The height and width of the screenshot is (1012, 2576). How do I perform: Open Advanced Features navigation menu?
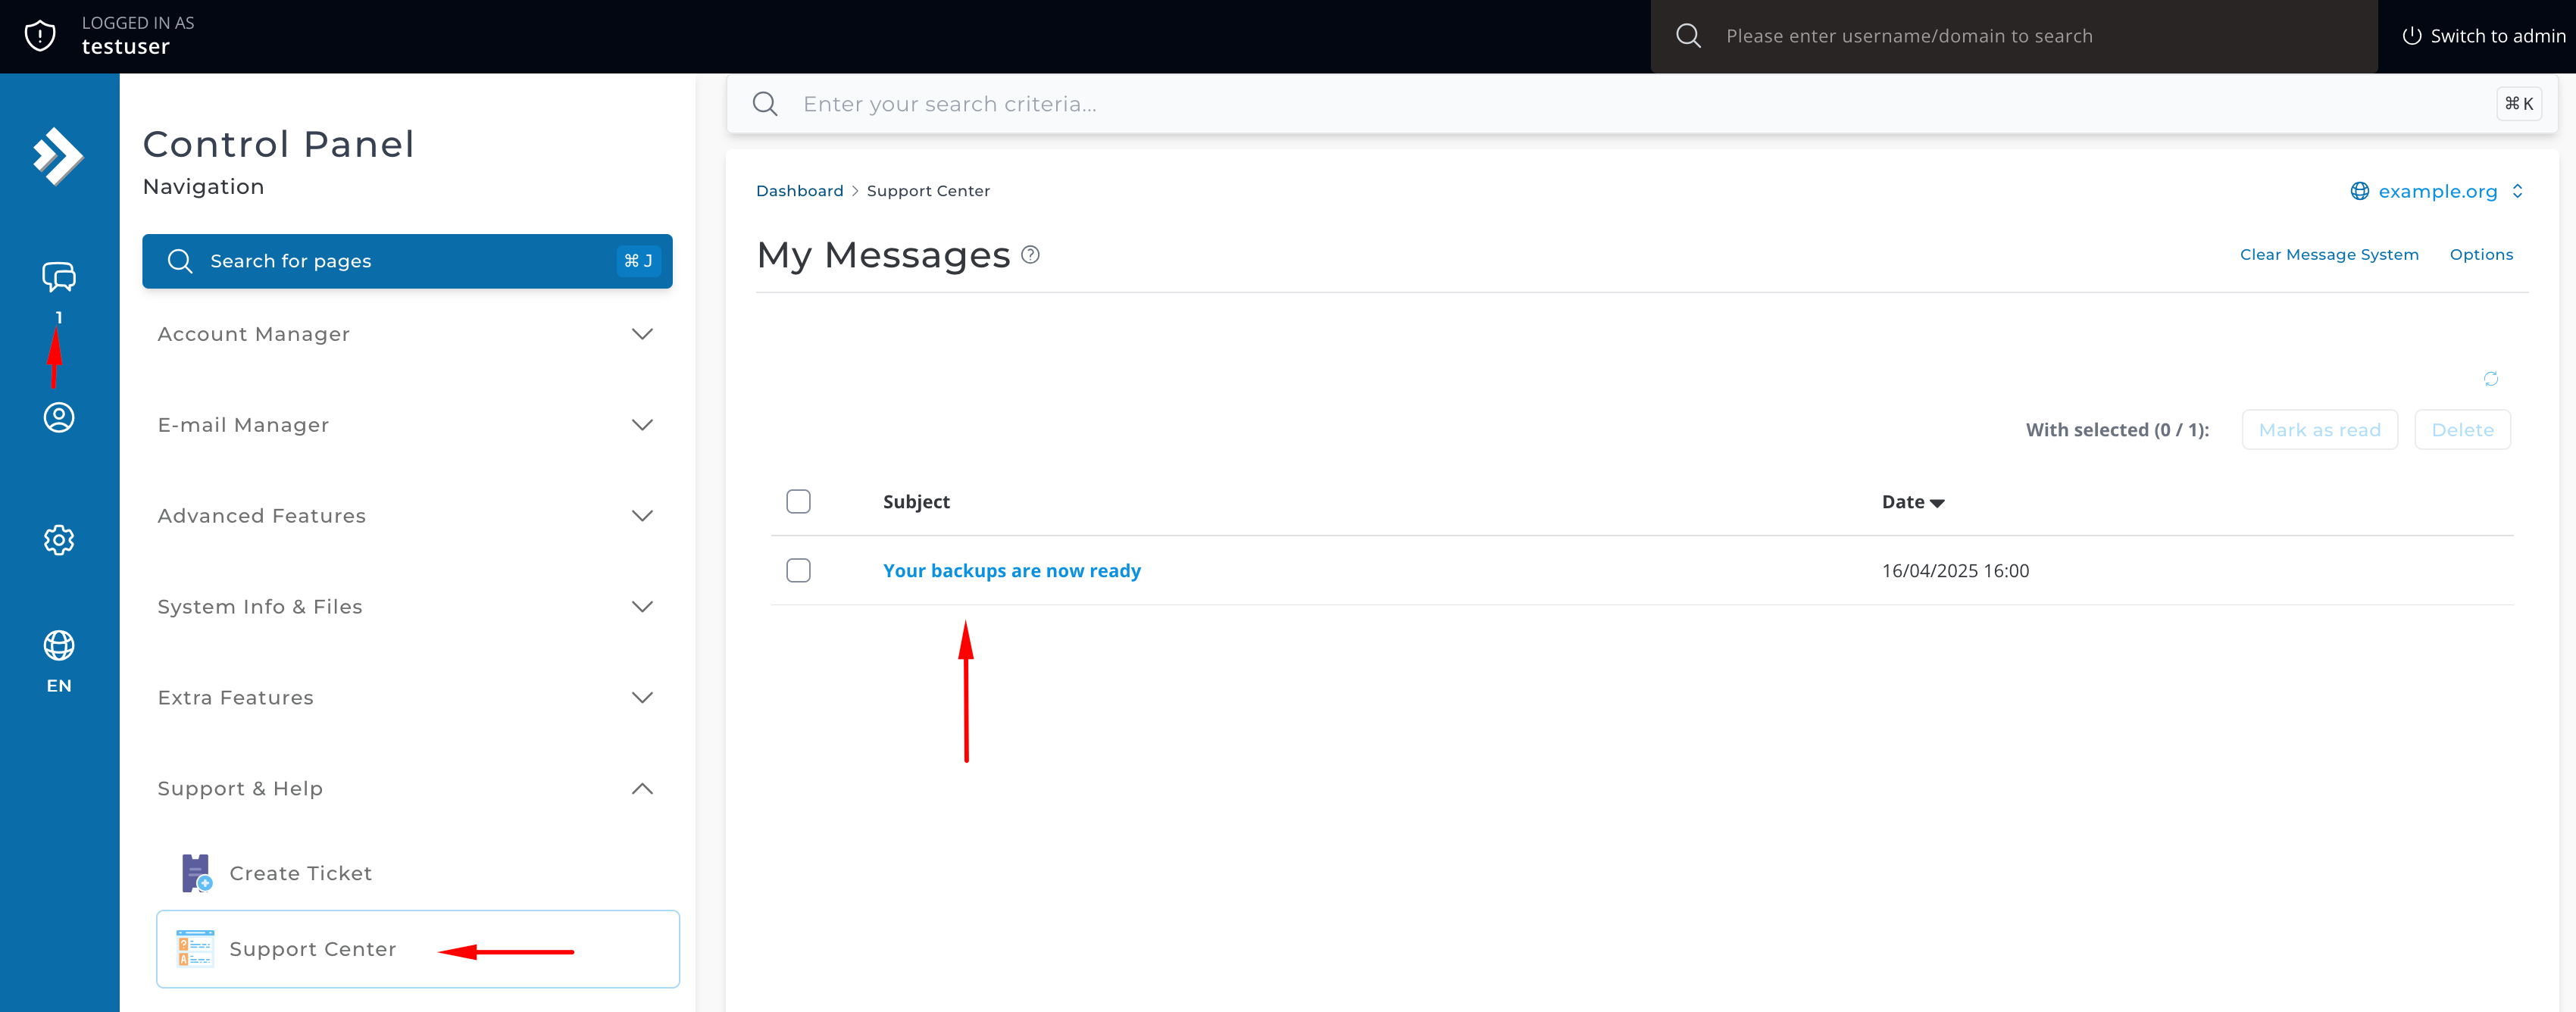[x=406, y=516]
